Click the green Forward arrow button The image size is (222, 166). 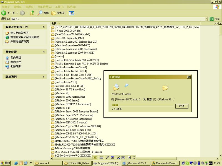[22, 13]
